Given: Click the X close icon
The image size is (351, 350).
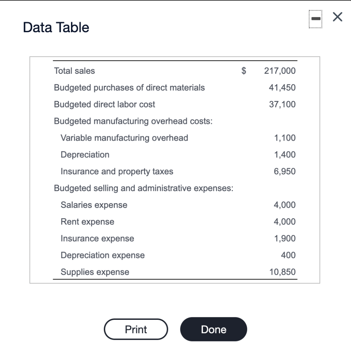Looking at the screenshot, I should coord(337,17).
